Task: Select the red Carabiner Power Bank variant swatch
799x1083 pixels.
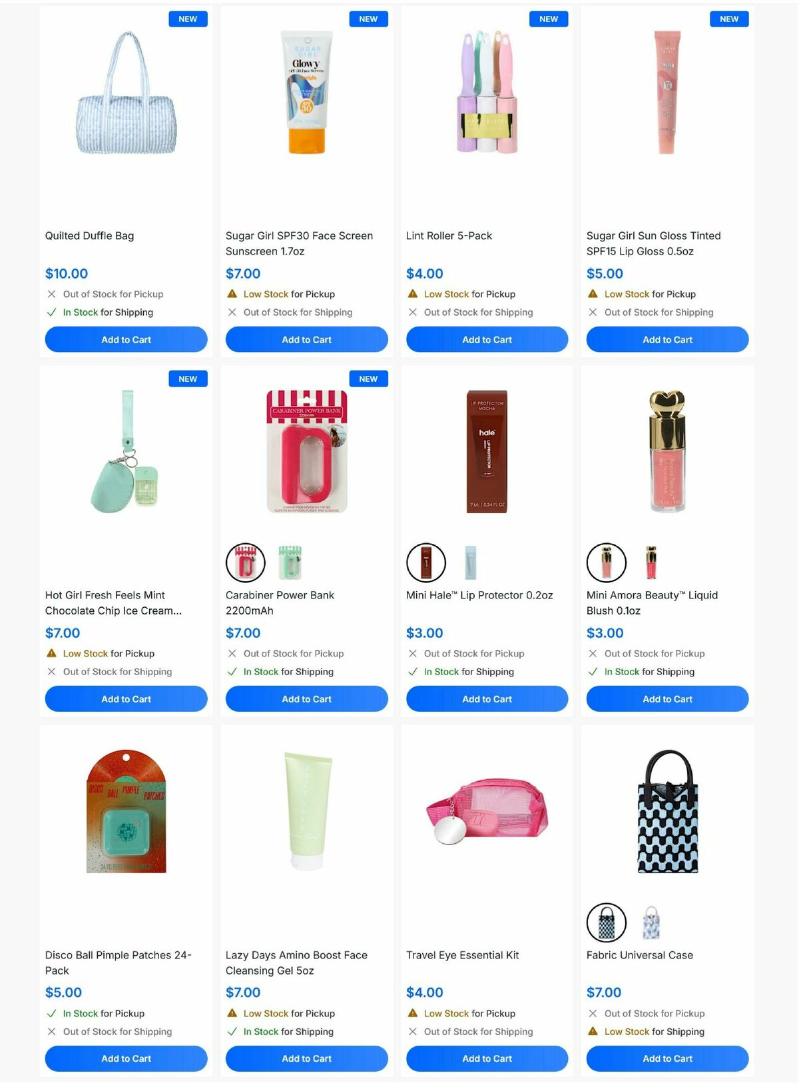Action: (x=246, y=562)
